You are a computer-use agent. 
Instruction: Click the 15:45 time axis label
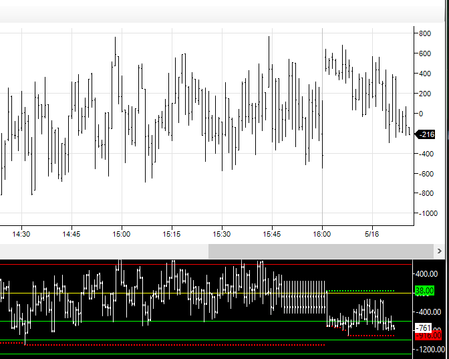pyautogui.click(x=272, y=234)
